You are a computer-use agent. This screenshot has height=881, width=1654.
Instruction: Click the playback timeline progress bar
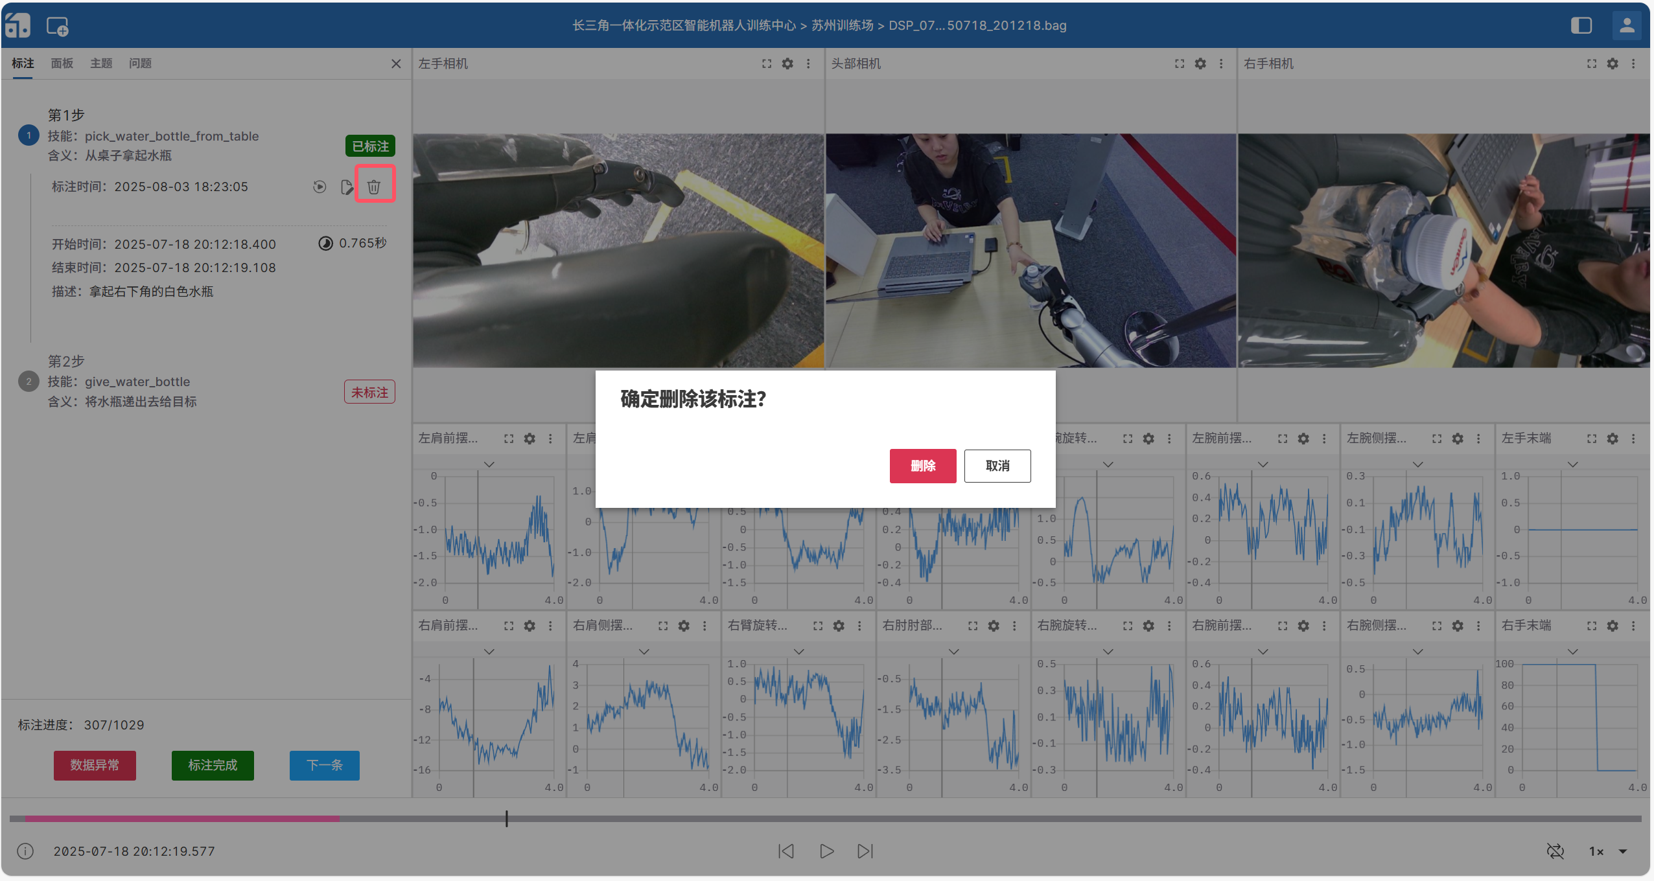click(x=824, y=819)
